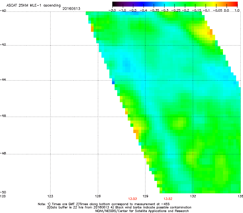This screenshot has height=213, width=243.
Task: Click the 123 longitude axis label
Action: [50, 196]
